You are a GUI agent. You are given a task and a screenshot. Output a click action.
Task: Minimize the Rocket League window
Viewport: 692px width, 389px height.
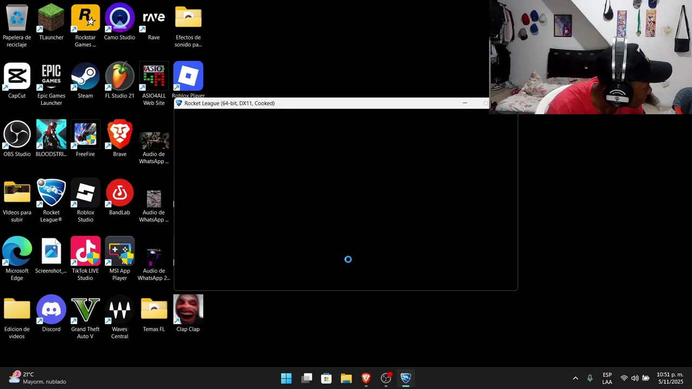click(x=464, y=103)
